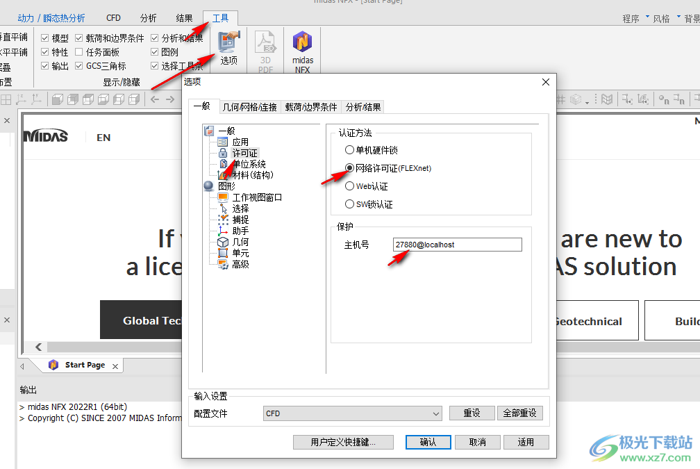Select the back-face cube view icon

(x=73, y=99)
